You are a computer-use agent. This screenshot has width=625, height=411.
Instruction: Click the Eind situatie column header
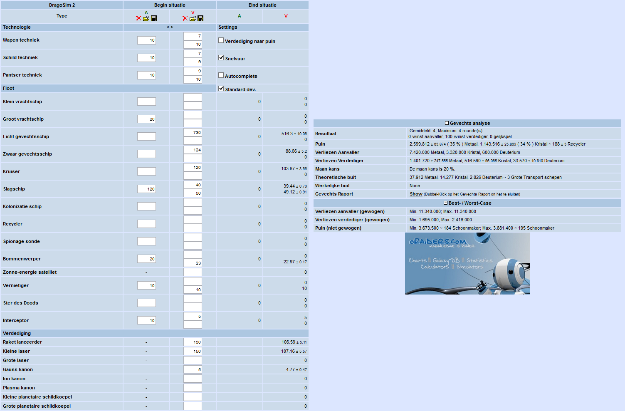262,5
